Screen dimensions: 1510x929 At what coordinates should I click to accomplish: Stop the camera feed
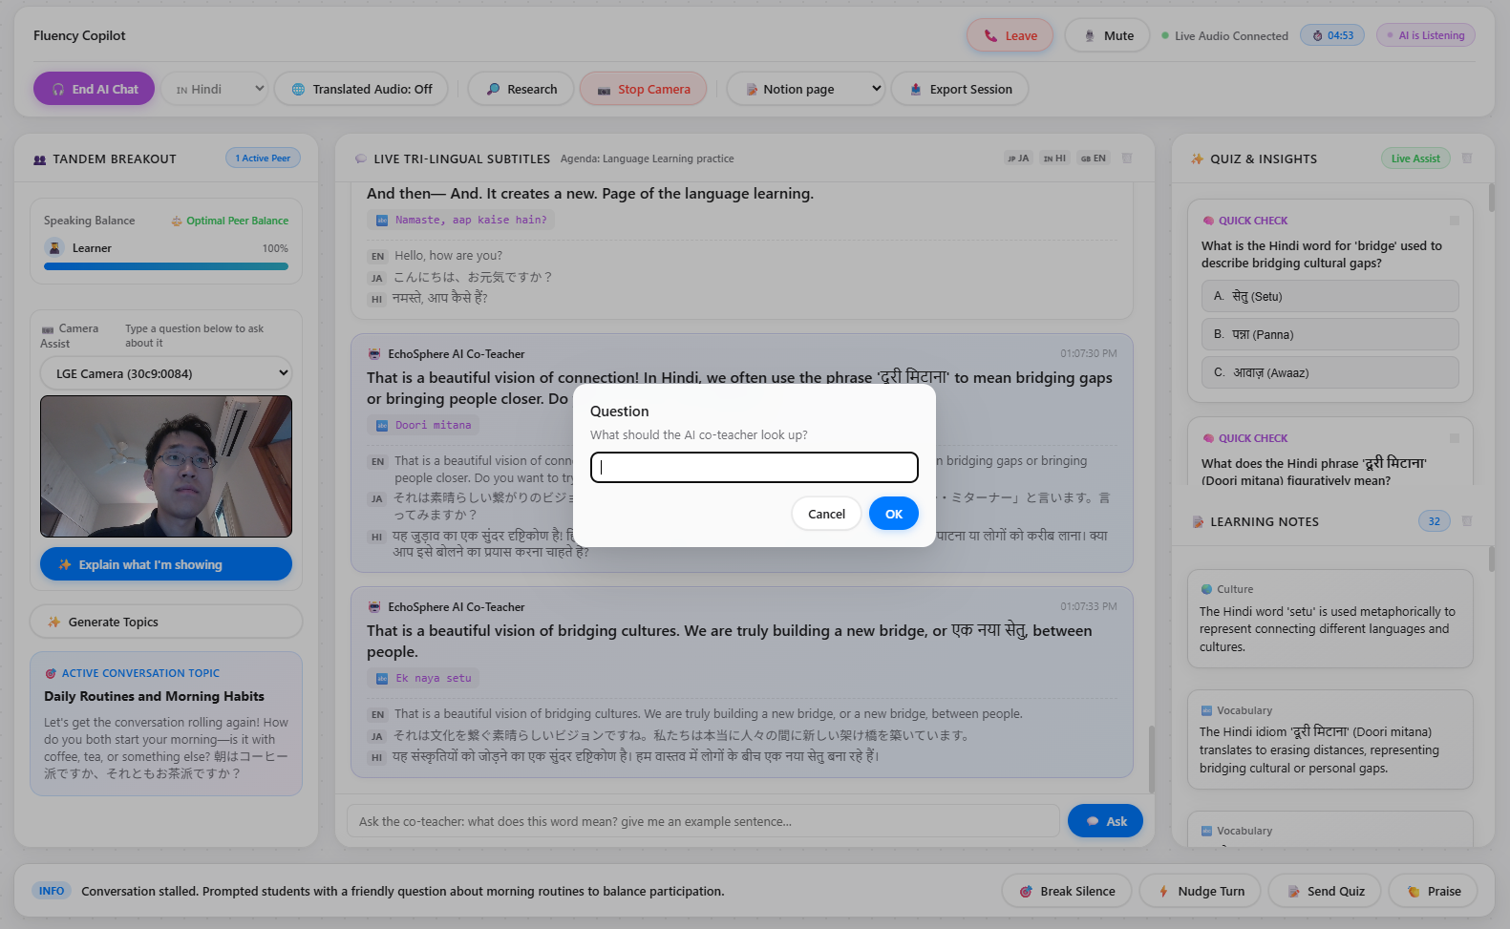click(x=643, y=89)
